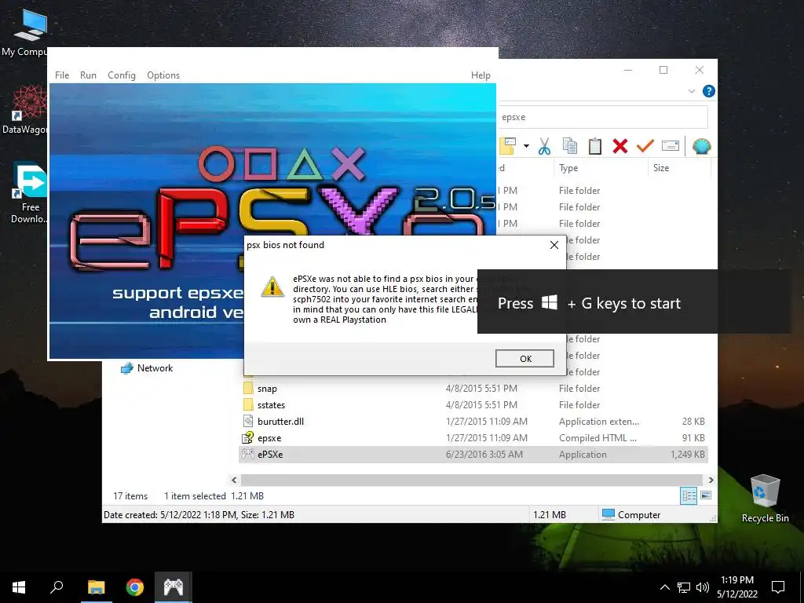Select the snap folder row

point(473,389)
